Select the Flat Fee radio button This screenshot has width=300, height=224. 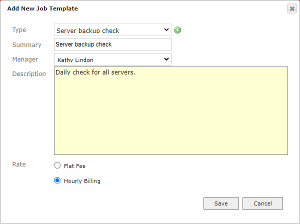pos(57,165)
